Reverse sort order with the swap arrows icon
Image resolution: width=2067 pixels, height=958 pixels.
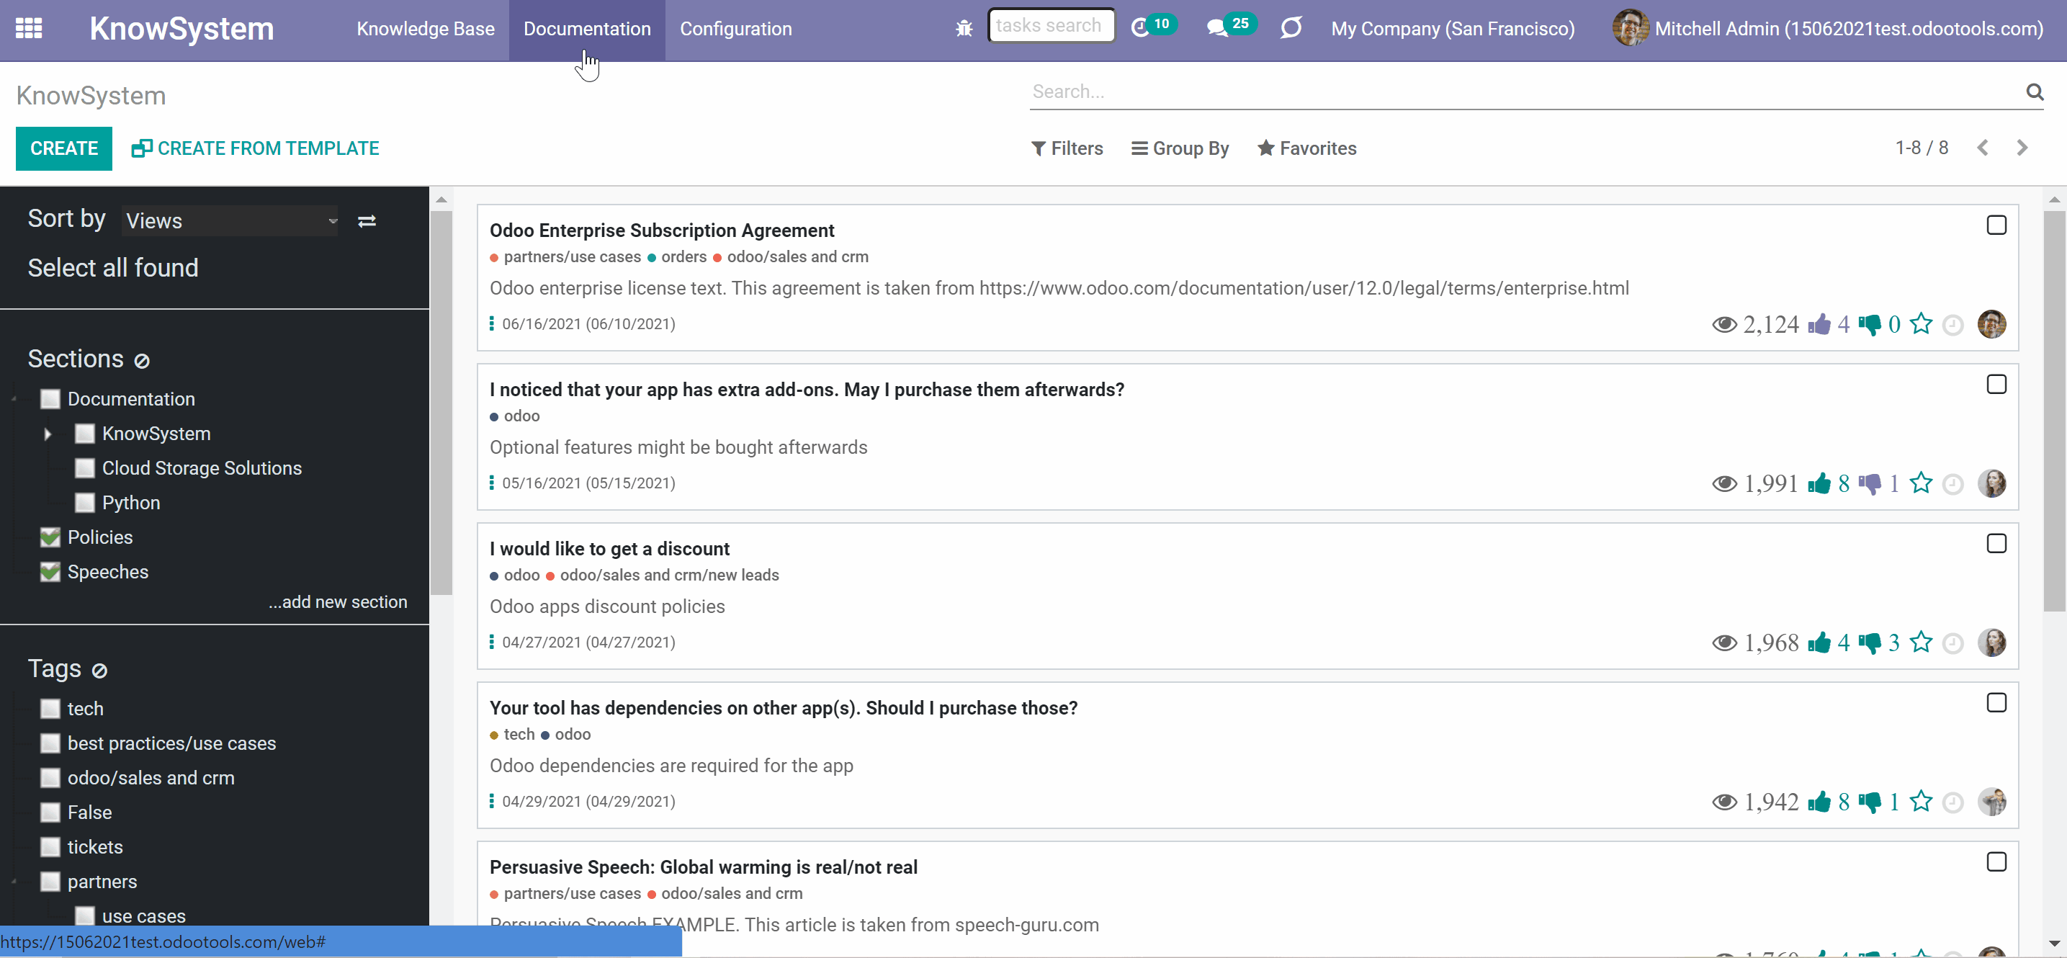pyautogui.click(x=367, y=220)
